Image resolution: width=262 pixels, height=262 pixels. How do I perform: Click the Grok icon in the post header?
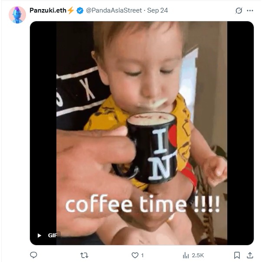[239, 10]
